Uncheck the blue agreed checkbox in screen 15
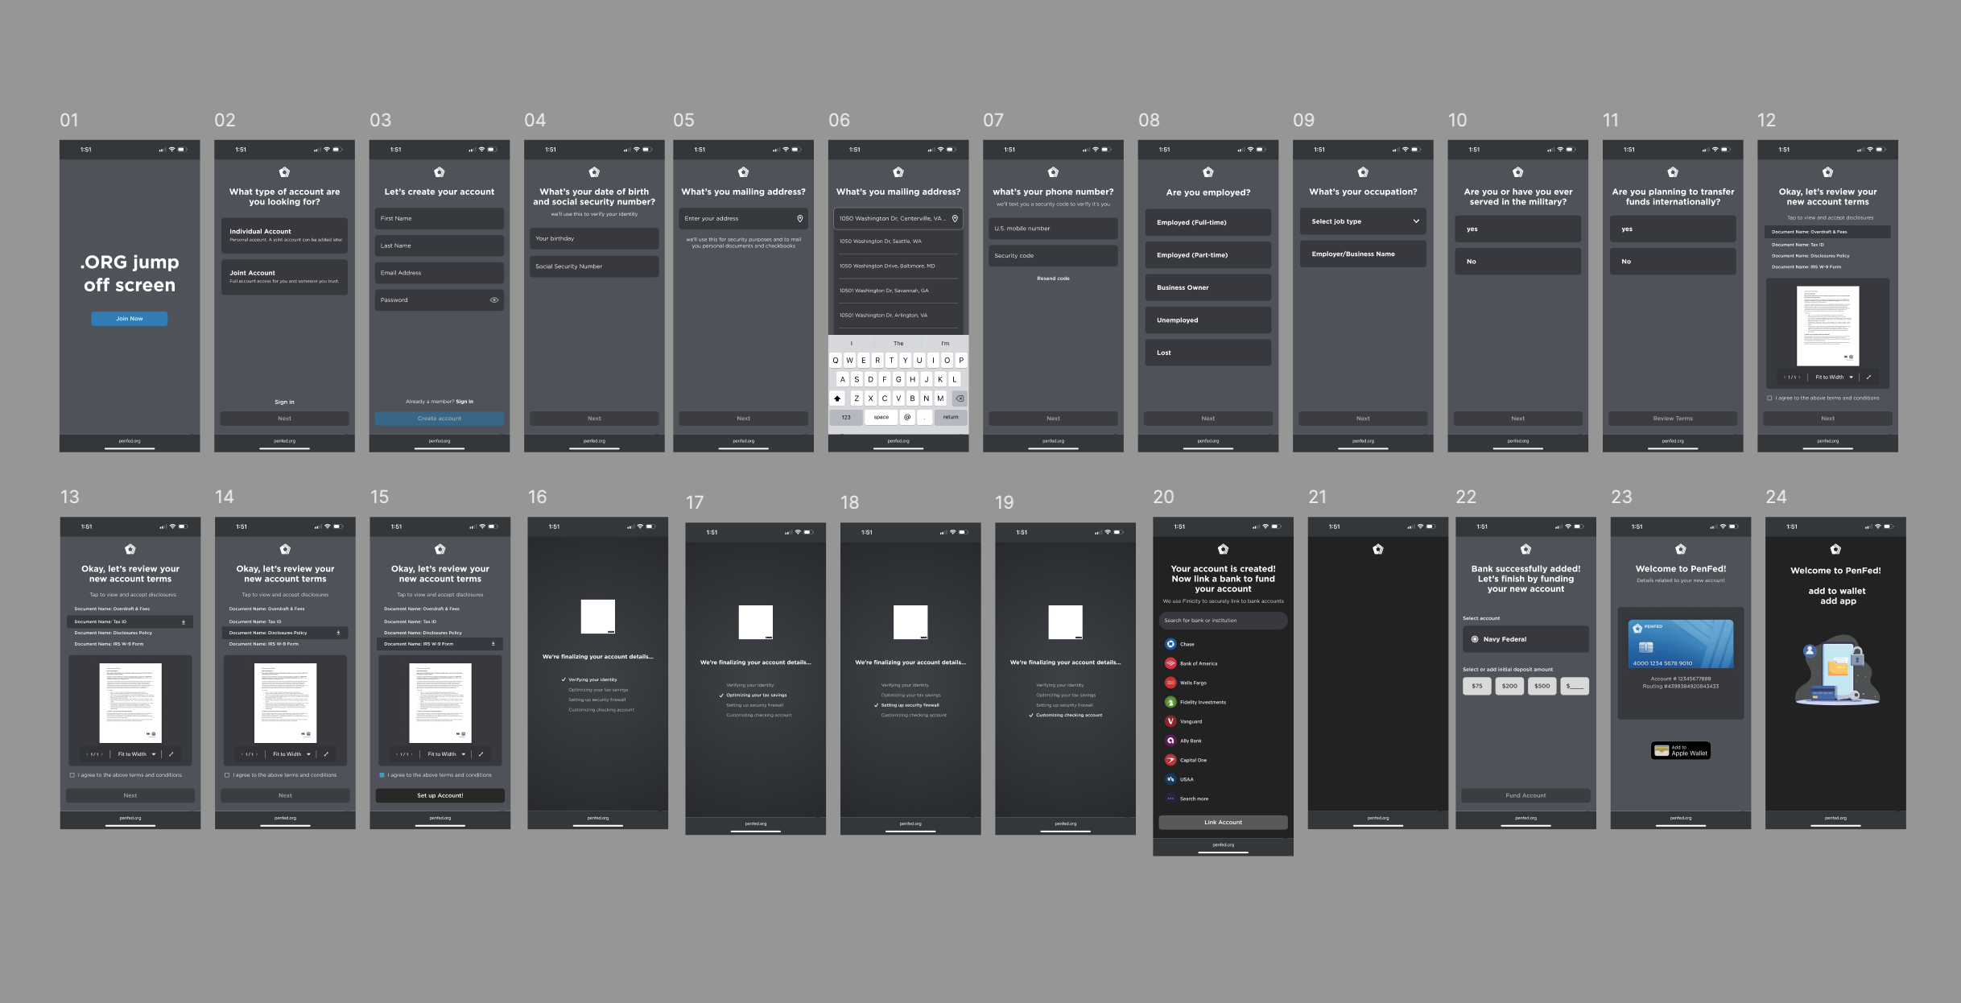The height and width of the screenshot is (1003, 1961). 382,775
